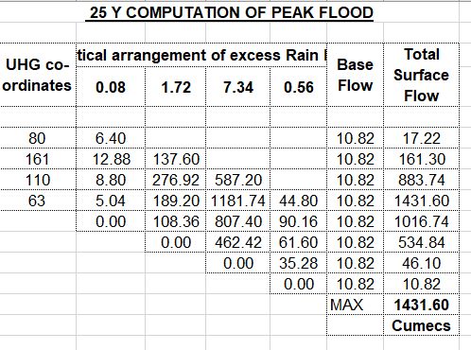Select the title '25 Y COMPUTATION OF PEAK FLOOD'
The height and width of the screenshot is (350, 471).
point(232,12)
